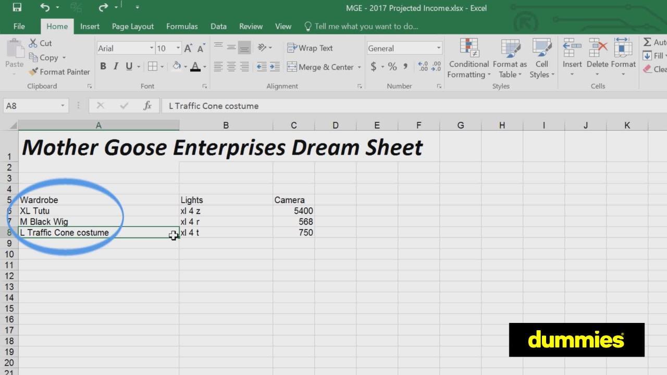Increase indent in Alignment group

275,67
